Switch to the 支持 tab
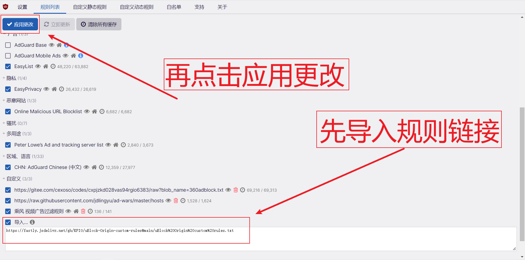The width and height of the screenshot is (525, 260). 199,7
